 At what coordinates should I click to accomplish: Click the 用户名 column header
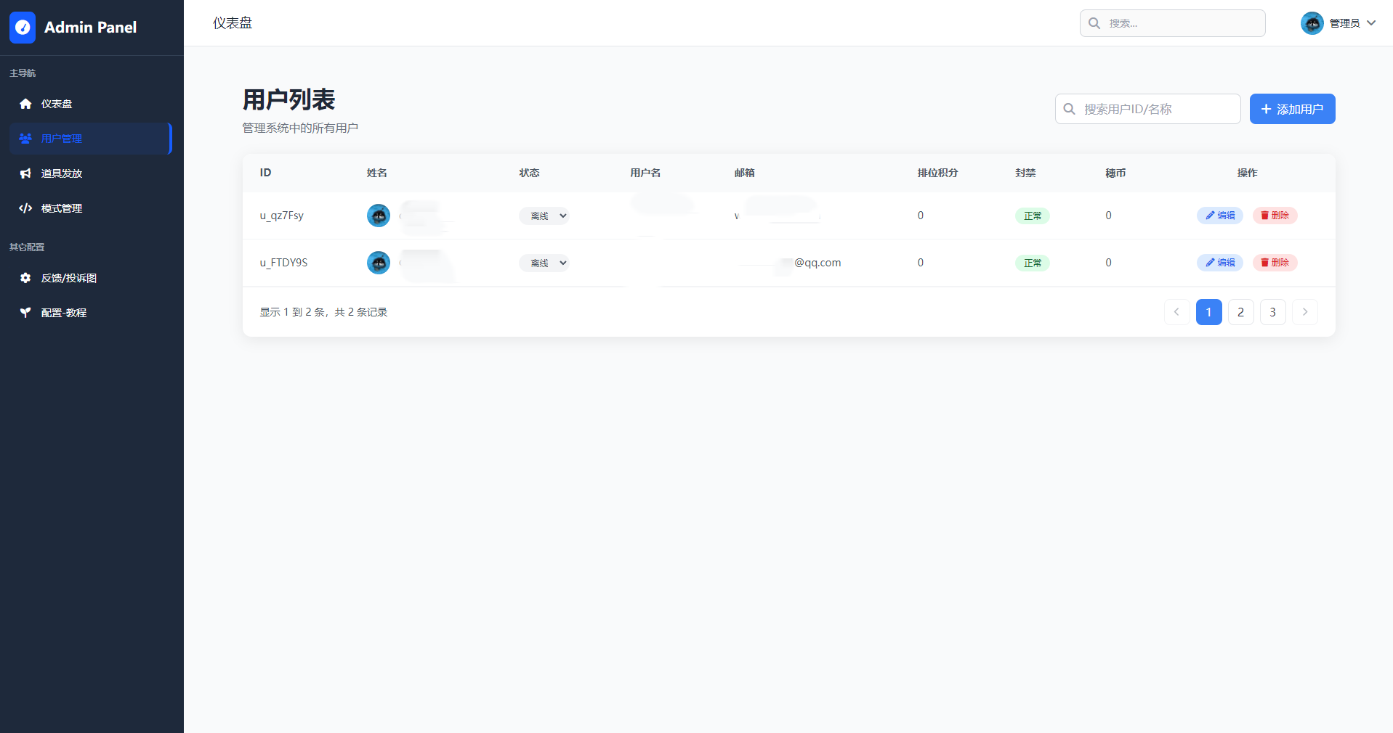pyautogui.click(x=645, y=173)
